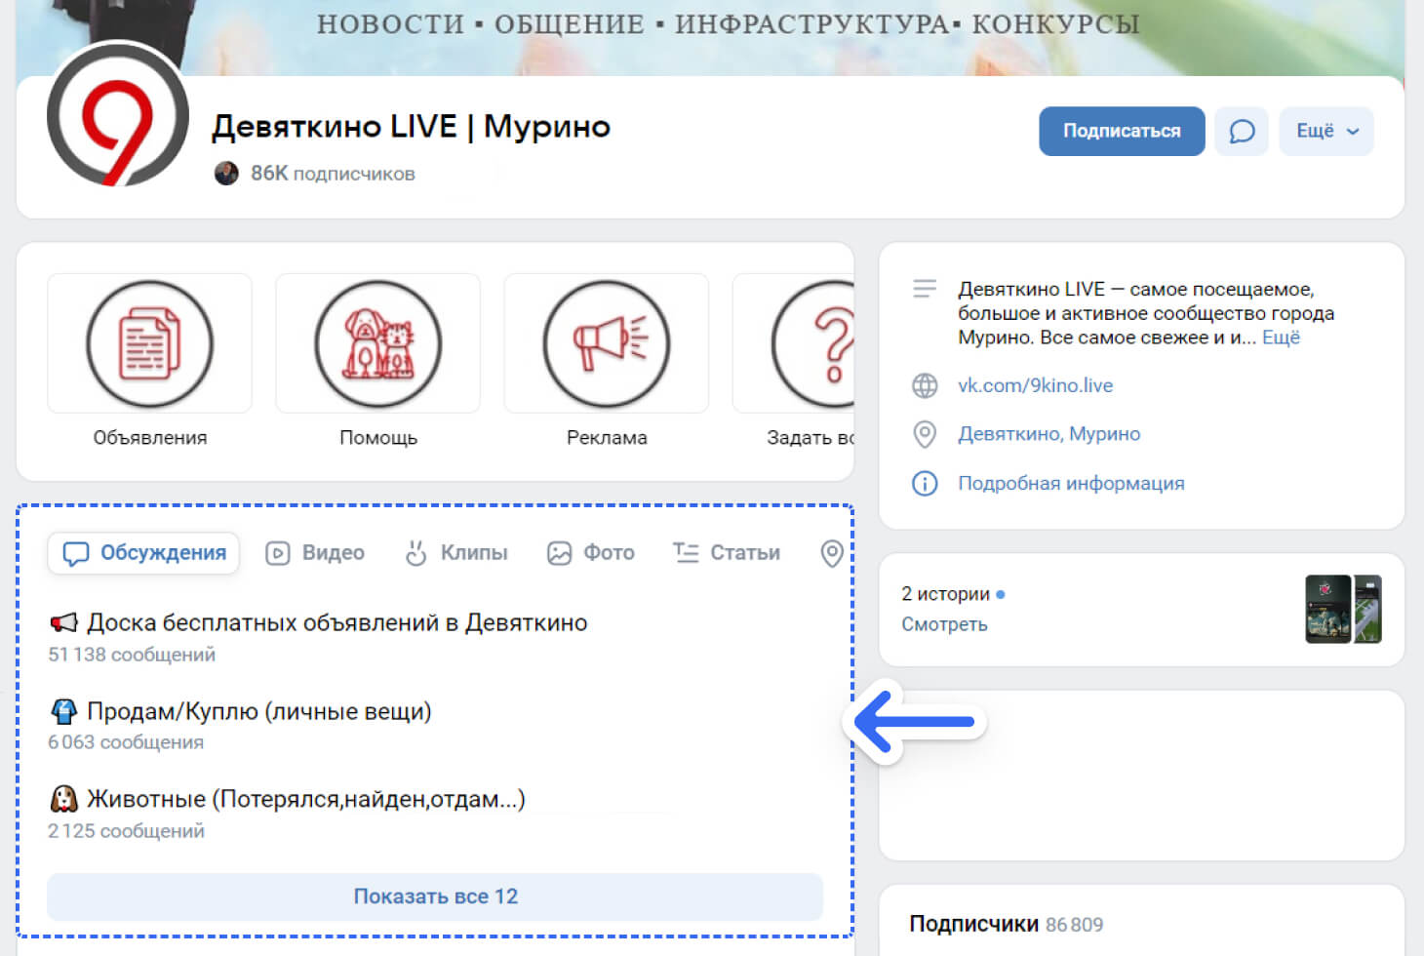Image resolution: width=1424 pixels, height=956 pixels.
Task: Open the message community icon button
Action: [1241, 131]
